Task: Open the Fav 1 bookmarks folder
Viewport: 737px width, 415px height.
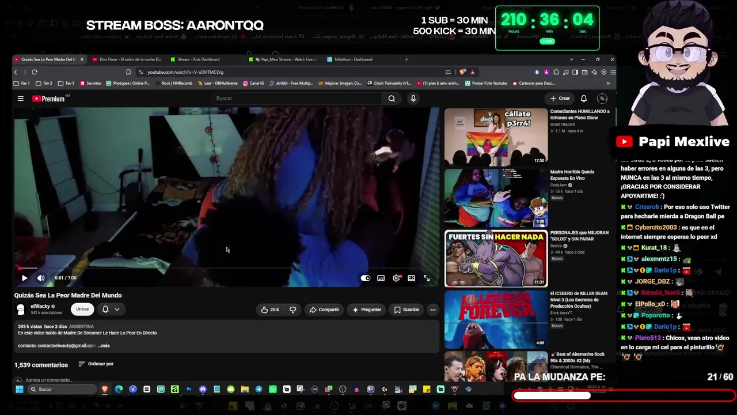Action: click(22, 83)
